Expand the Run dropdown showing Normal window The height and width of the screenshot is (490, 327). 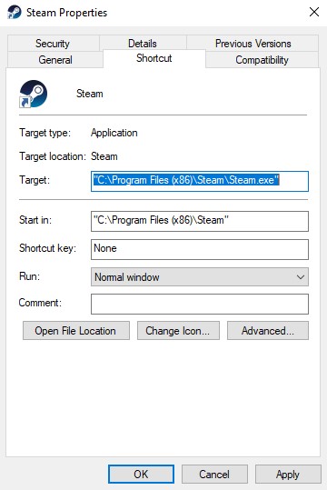[200, 277]
